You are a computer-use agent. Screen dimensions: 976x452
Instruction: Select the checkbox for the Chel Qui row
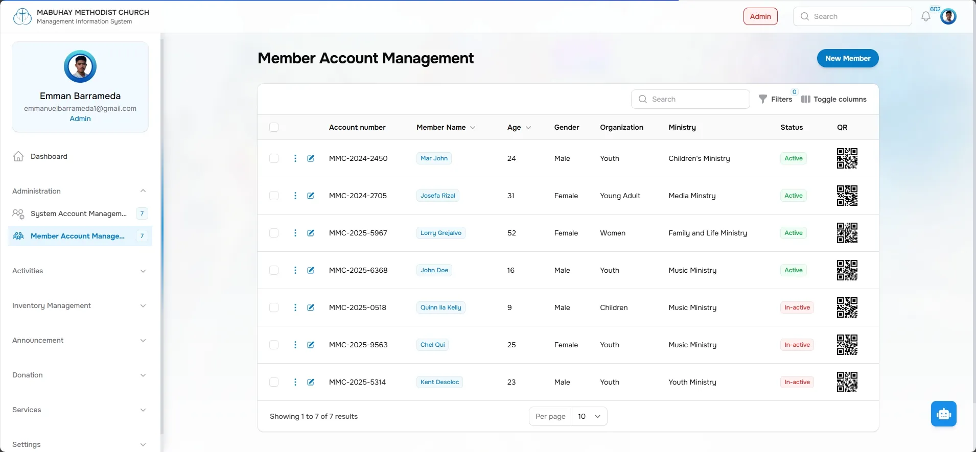[274, 345]
